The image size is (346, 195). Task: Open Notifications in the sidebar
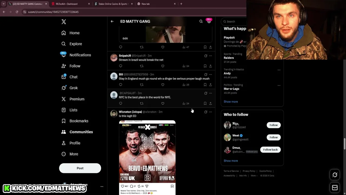(x=76, y=55)
